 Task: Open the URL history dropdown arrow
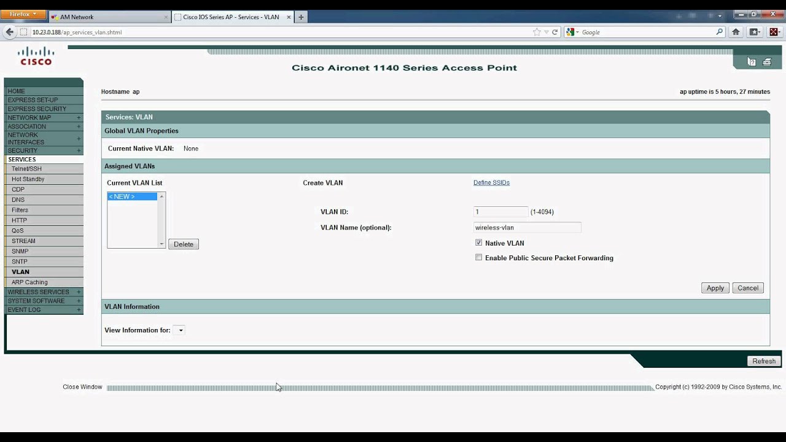coord(547,32)
